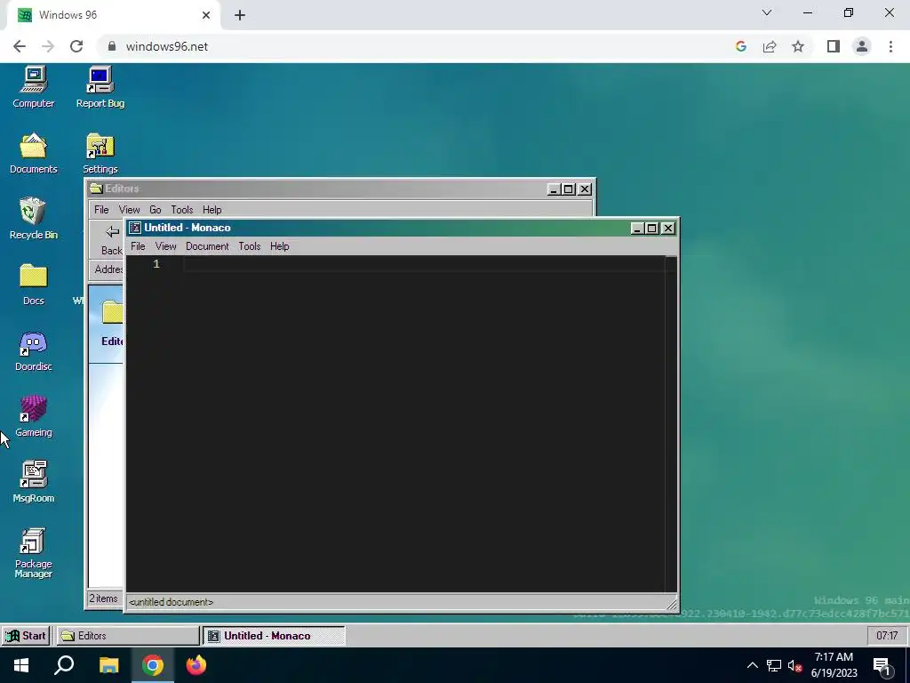Viewport: 910px width, 683px height.
Task: Open File menu in Monaco editor
Action: (x=138, y=246)
